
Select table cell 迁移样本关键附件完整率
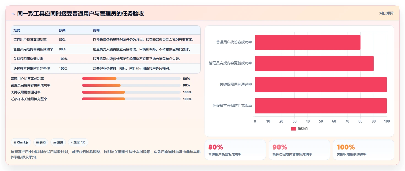(32, 69)
